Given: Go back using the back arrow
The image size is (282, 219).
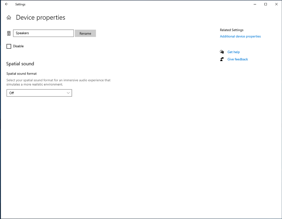Looking at the screenshot, I should click(6, 4).
